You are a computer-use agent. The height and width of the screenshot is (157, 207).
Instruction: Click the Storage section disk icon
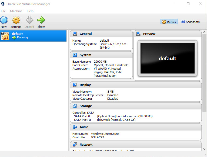tap(75, 106)
